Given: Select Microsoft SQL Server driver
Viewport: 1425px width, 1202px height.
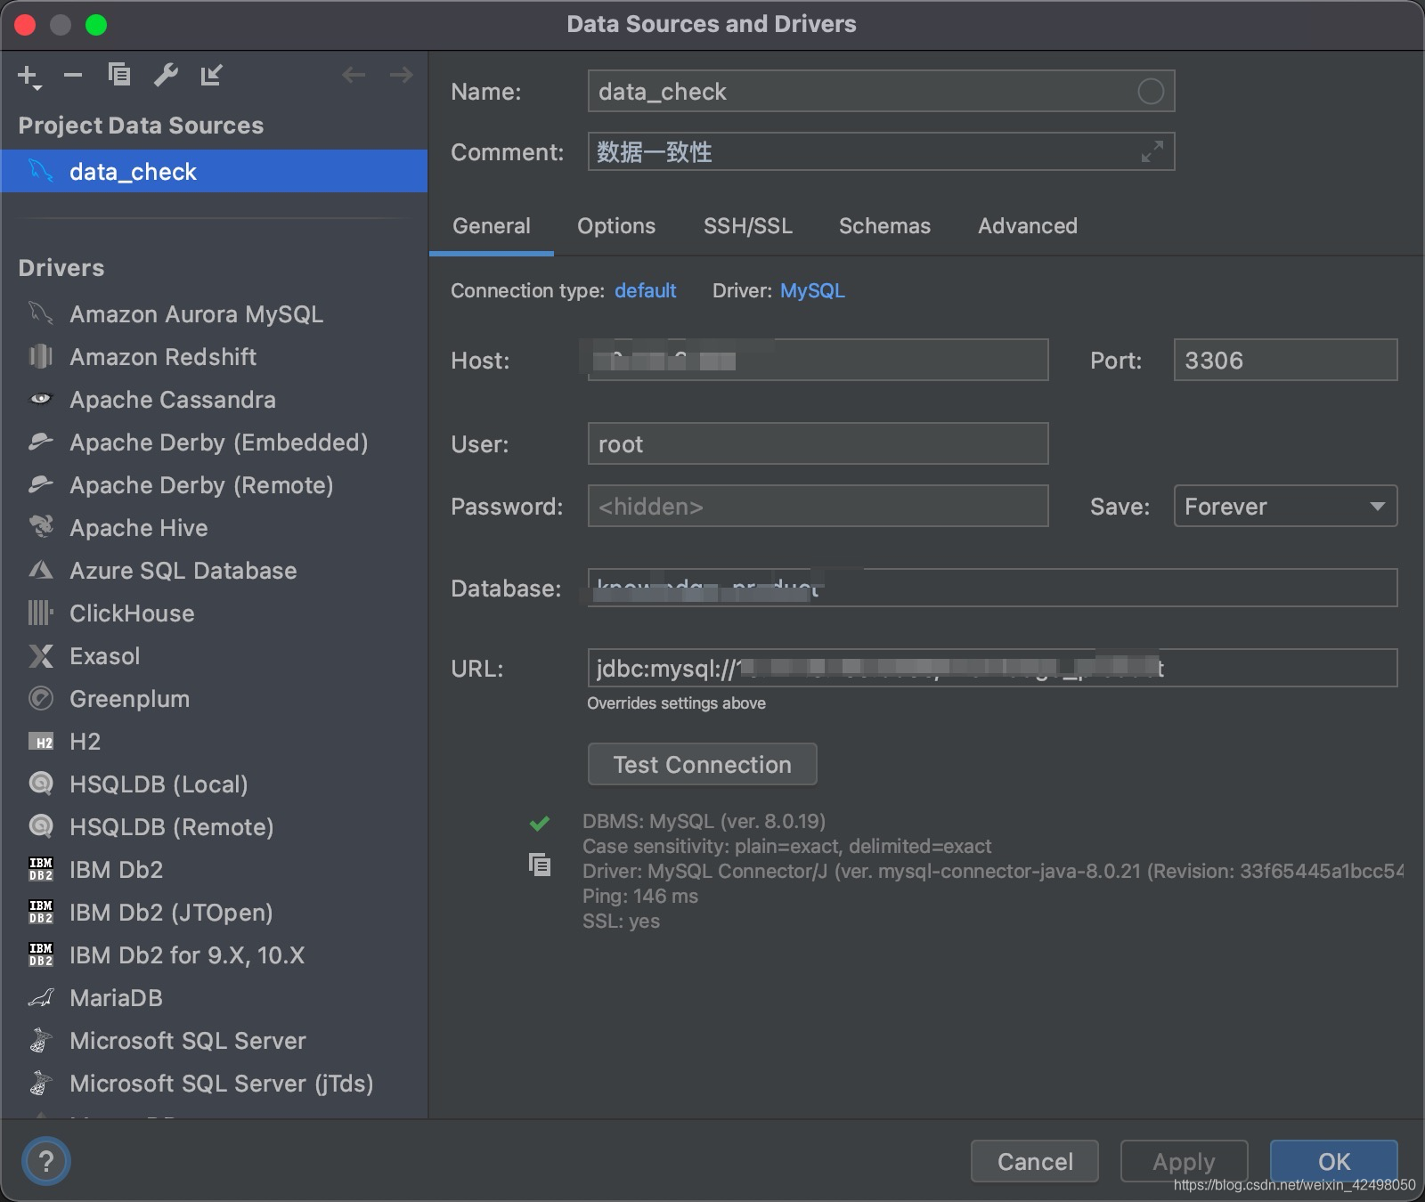Looking at the screenshot, I should (214, 1041).
